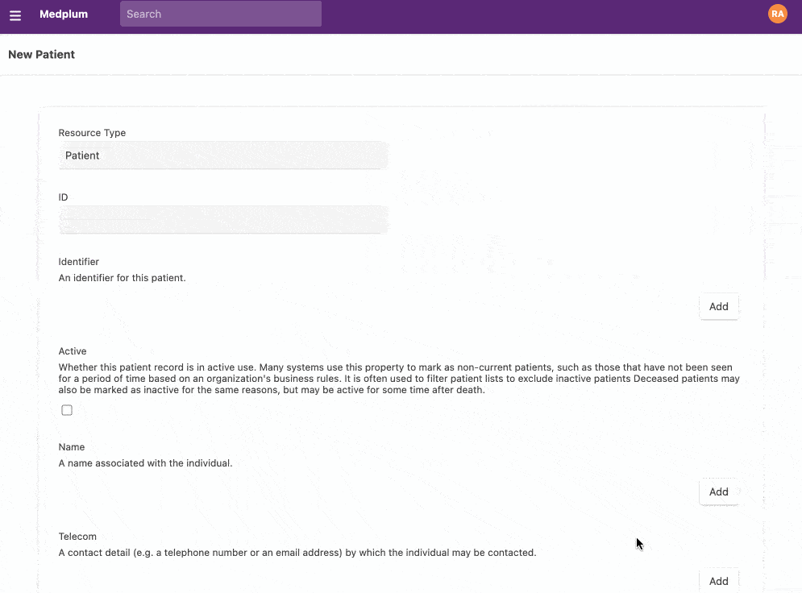Click the ID field label

pyautogui.click(x=64, y=197)
